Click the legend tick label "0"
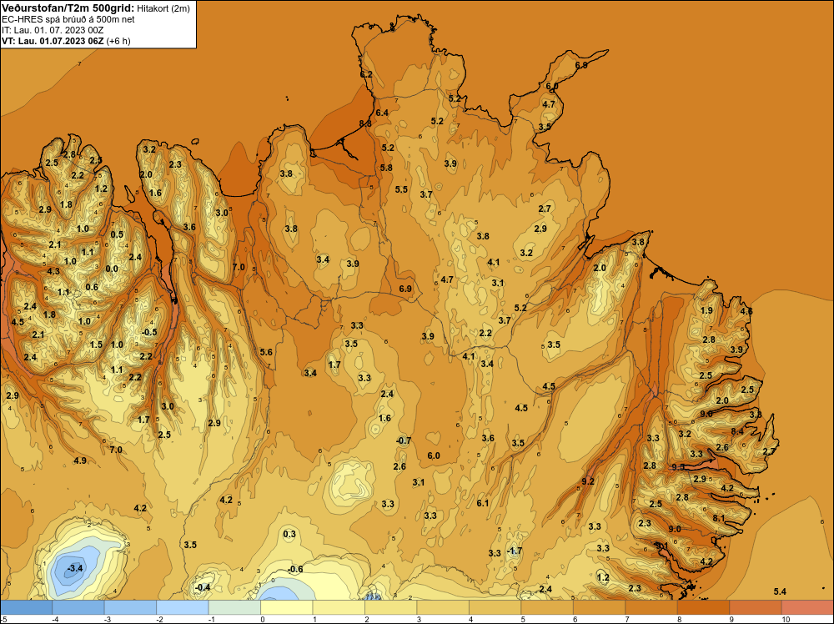Screen dimensions: 834x624 pyautogui.click(x=262, y=619)
